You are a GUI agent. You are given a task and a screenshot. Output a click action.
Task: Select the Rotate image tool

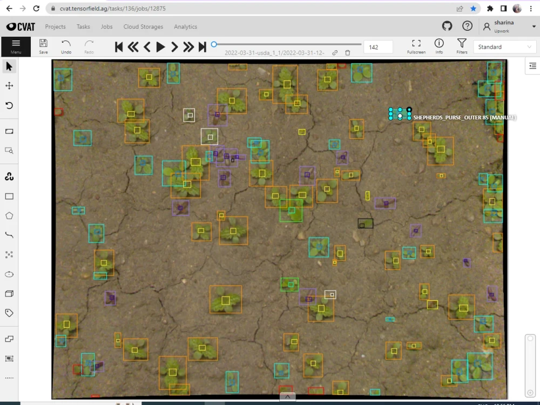[9, 105]
